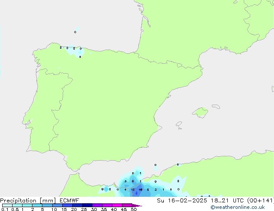This screenshot has width=274, height=211.
Task: Select the legend label "40"
Action: pos(114,209)
